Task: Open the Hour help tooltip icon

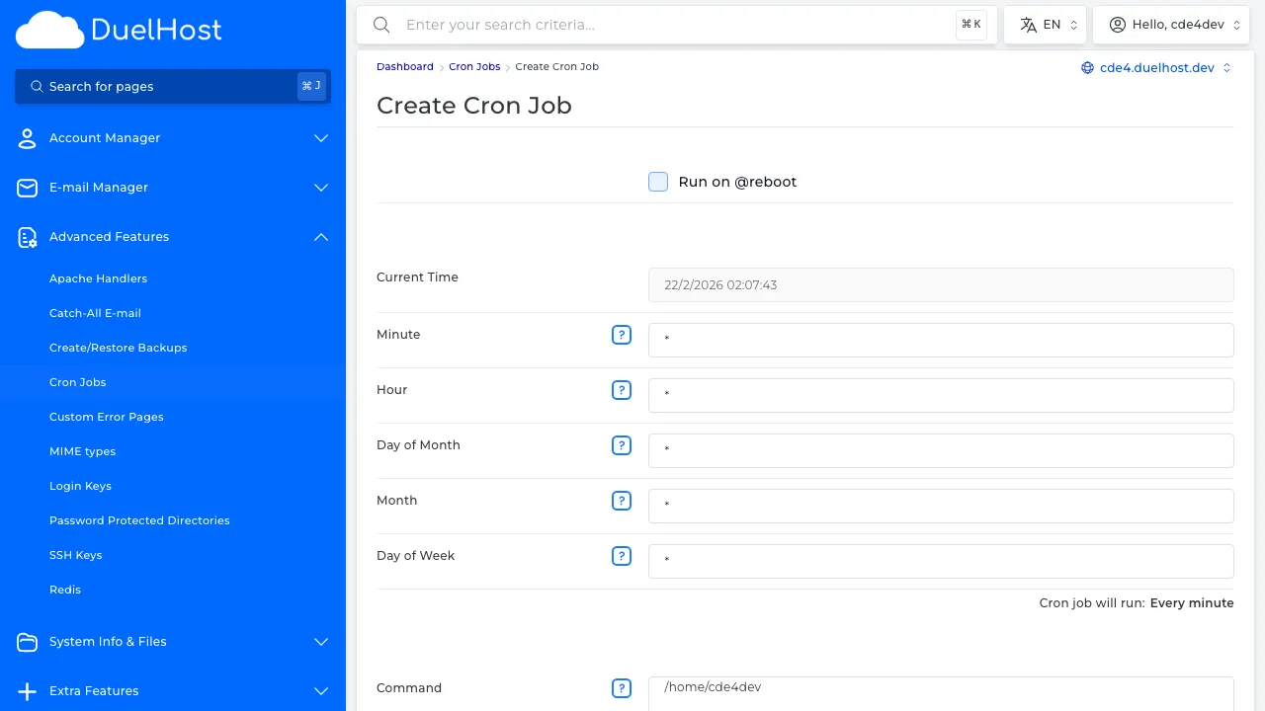Action: (x=622, y=390)
